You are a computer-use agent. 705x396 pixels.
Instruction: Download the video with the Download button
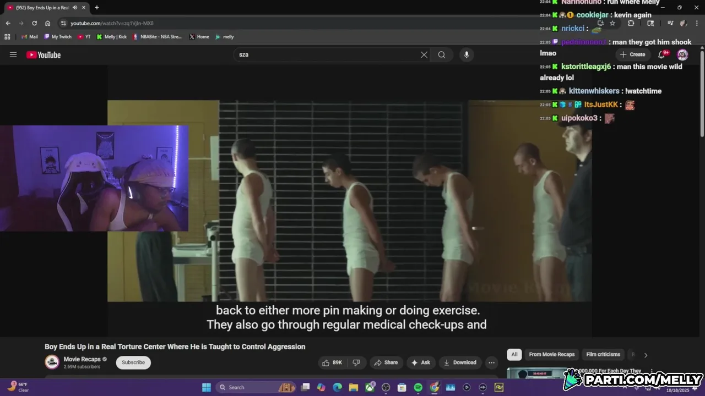[x=460, y=362]
